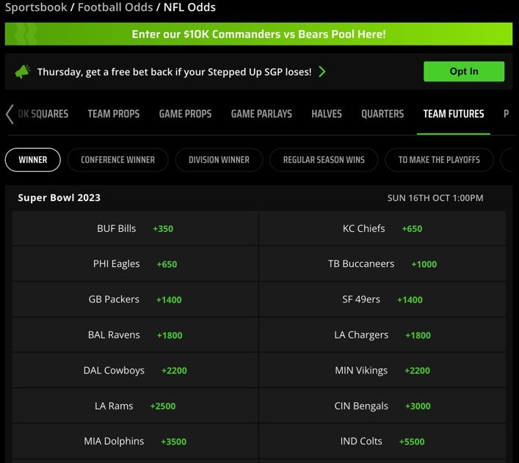Open the Sportsbook breadcrumb link
519x463 pixels.
(x=36, y=7)
